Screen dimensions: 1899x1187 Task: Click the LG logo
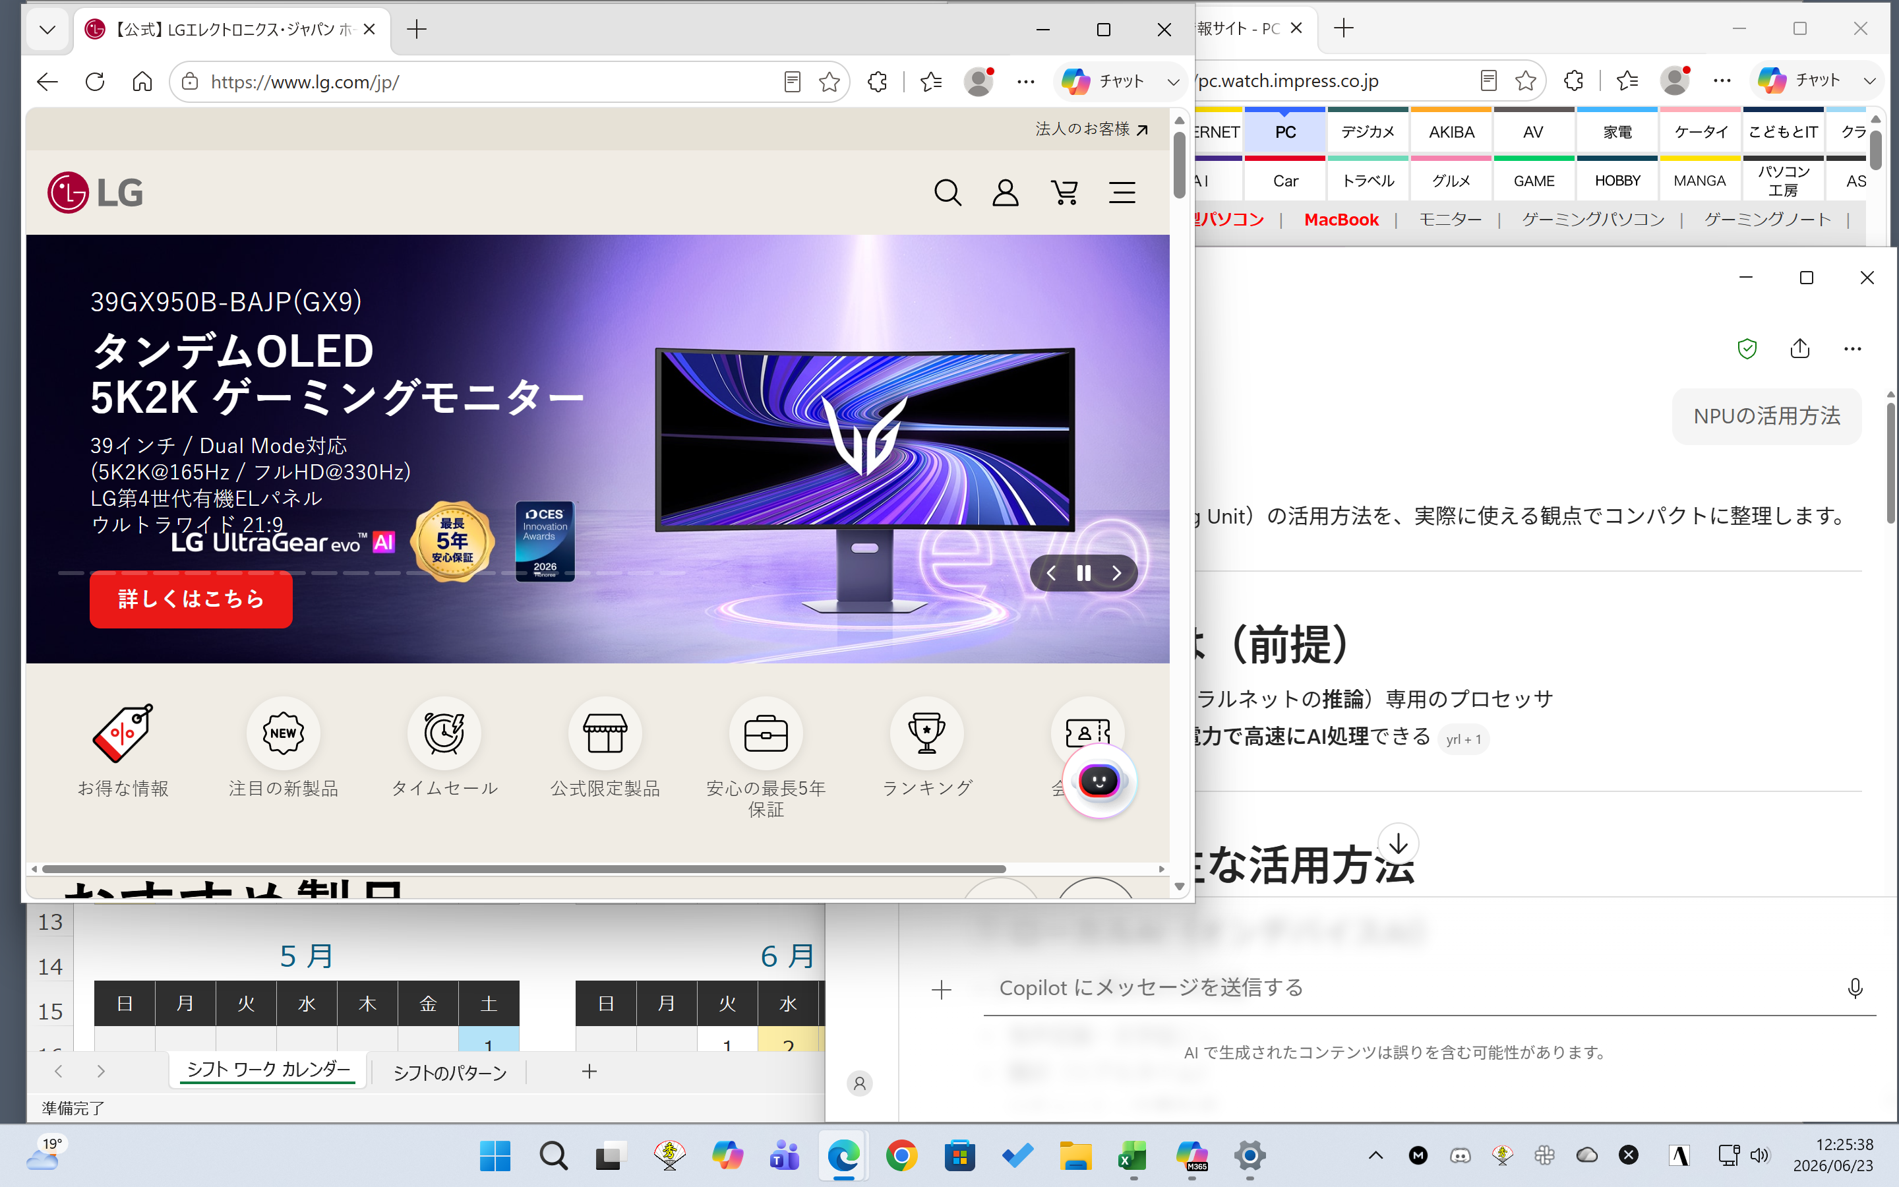tap(96, 193)
